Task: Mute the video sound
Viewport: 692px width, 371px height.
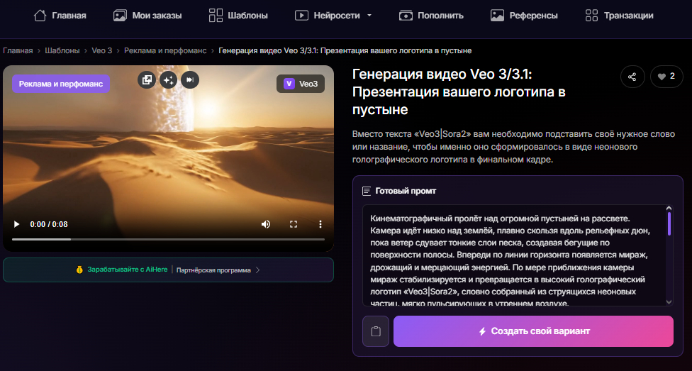Action: 266,224
